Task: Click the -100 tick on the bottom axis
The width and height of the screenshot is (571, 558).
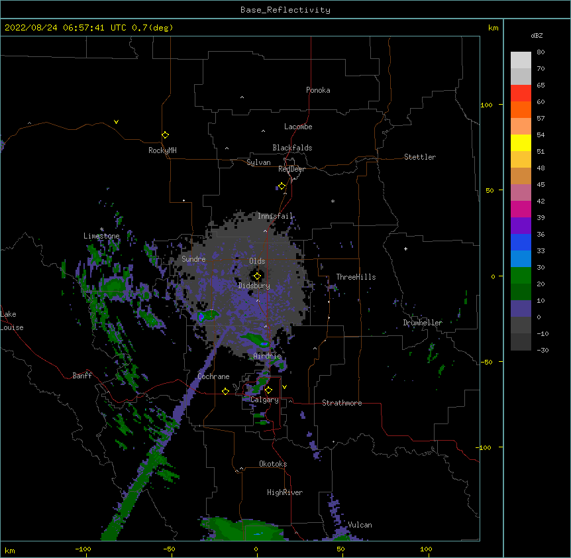Action: (x=83, y=549)
